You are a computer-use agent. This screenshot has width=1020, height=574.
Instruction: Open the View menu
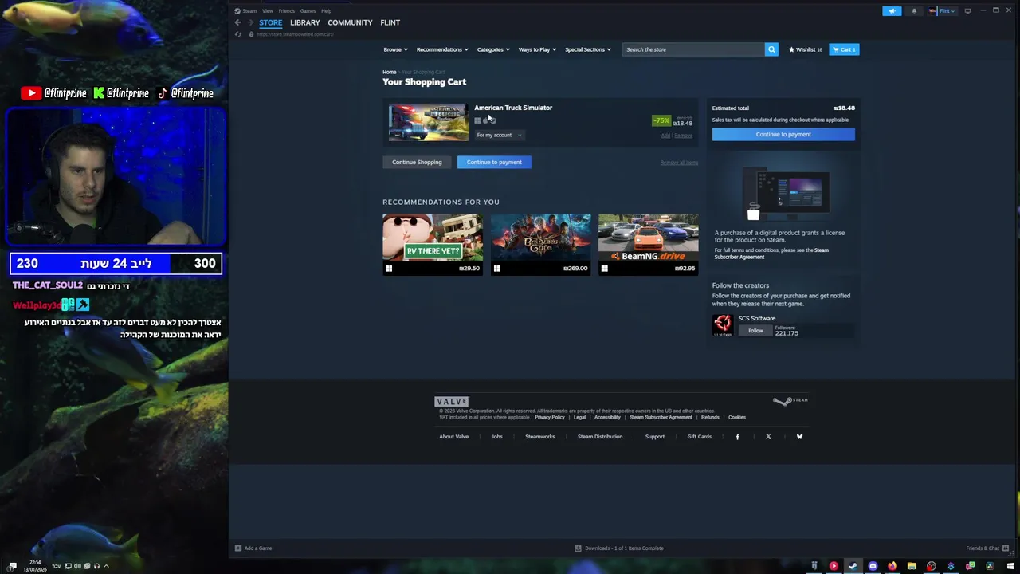point(268,11)
